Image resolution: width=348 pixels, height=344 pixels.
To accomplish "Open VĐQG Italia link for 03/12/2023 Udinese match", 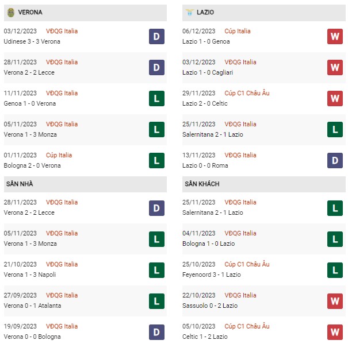I will tap(62, 31).
